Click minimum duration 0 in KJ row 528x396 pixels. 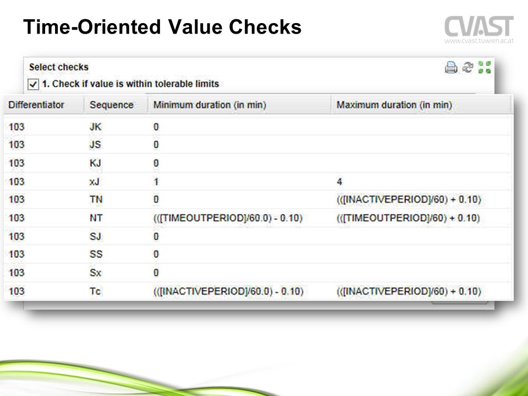click(156, 163)
